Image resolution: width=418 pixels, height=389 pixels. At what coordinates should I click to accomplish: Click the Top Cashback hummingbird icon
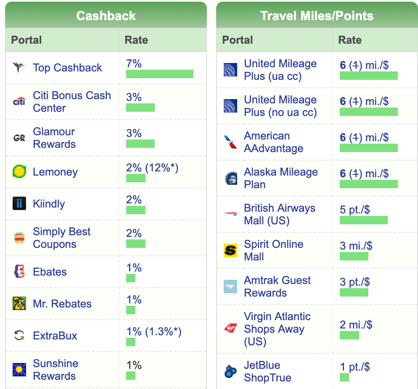point(19,67)
